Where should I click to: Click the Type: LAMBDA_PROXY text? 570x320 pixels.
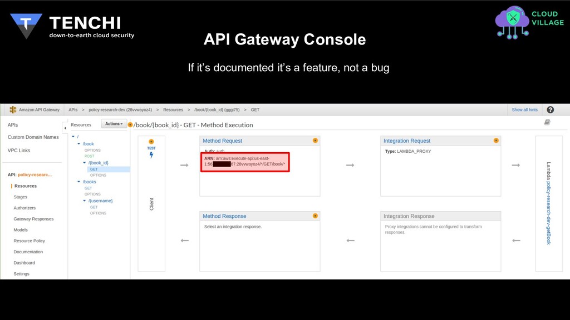[408, 151]
